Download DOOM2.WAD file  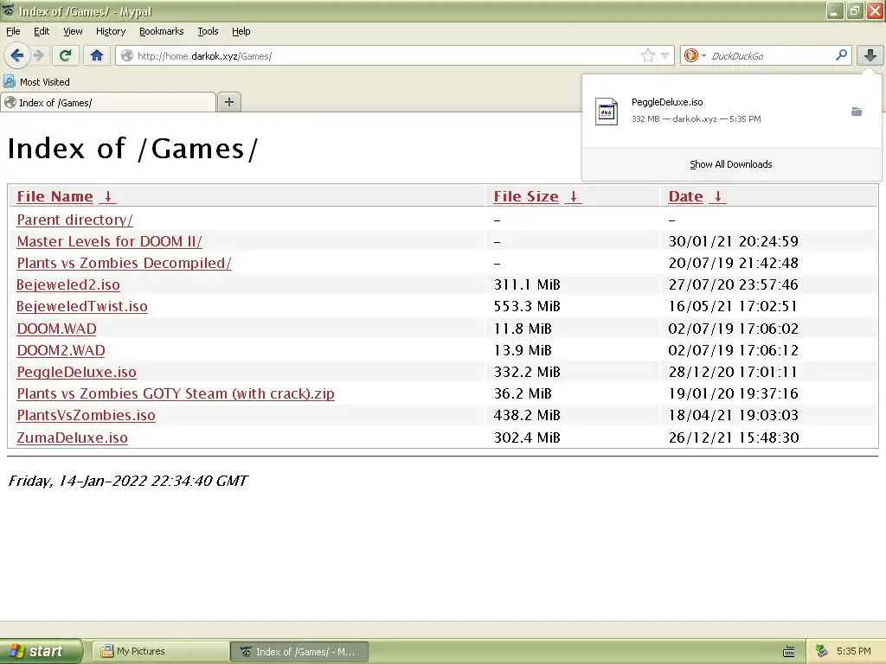pos(61,350)
